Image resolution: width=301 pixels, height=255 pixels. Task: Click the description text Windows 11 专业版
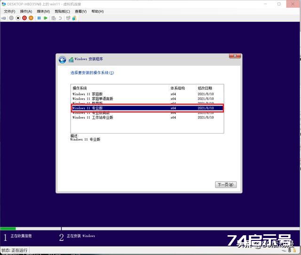[x=85, y=139]
